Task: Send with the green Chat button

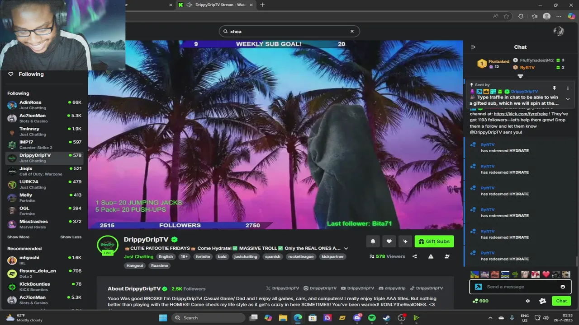Action: pyautogui.click(x=561, y=301)
